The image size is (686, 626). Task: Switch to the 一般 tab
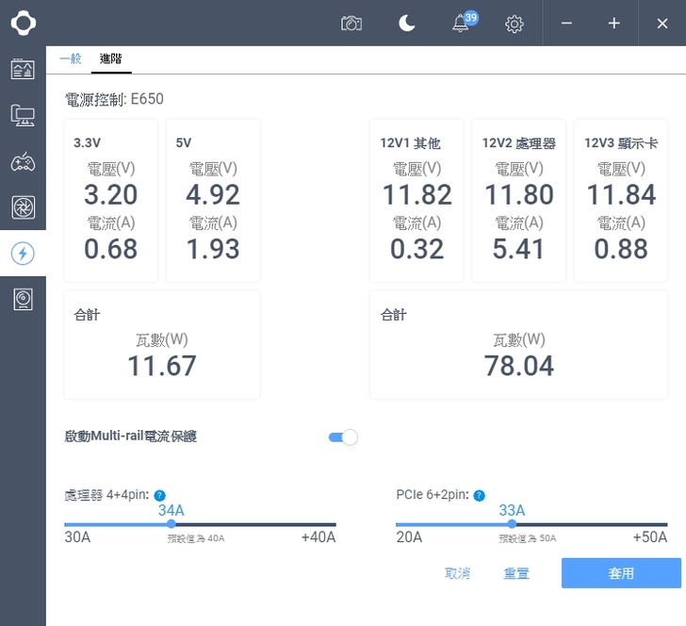(x=71, y=58)
